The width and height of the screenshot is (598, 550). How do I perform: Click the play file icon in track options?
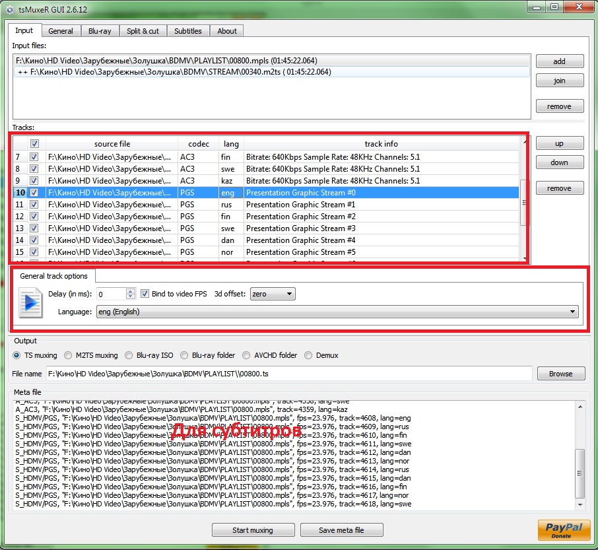click(30, 303)
